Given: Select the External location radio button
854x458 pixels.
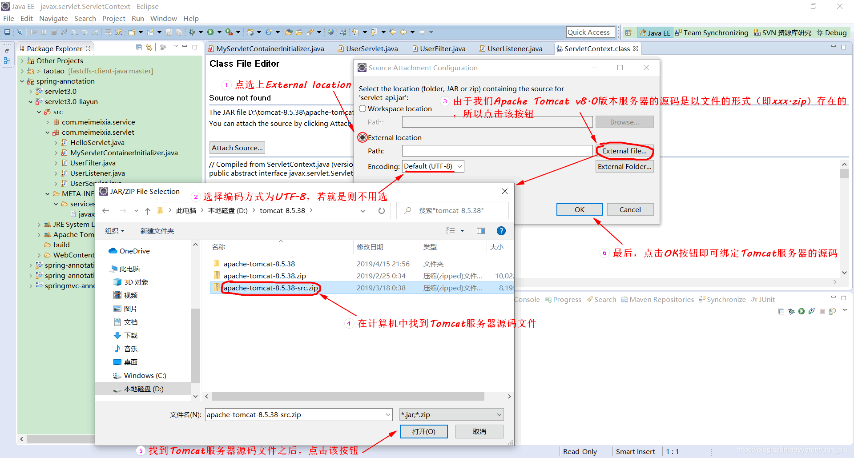Looking at the screenshot, I should coord(363,137).
